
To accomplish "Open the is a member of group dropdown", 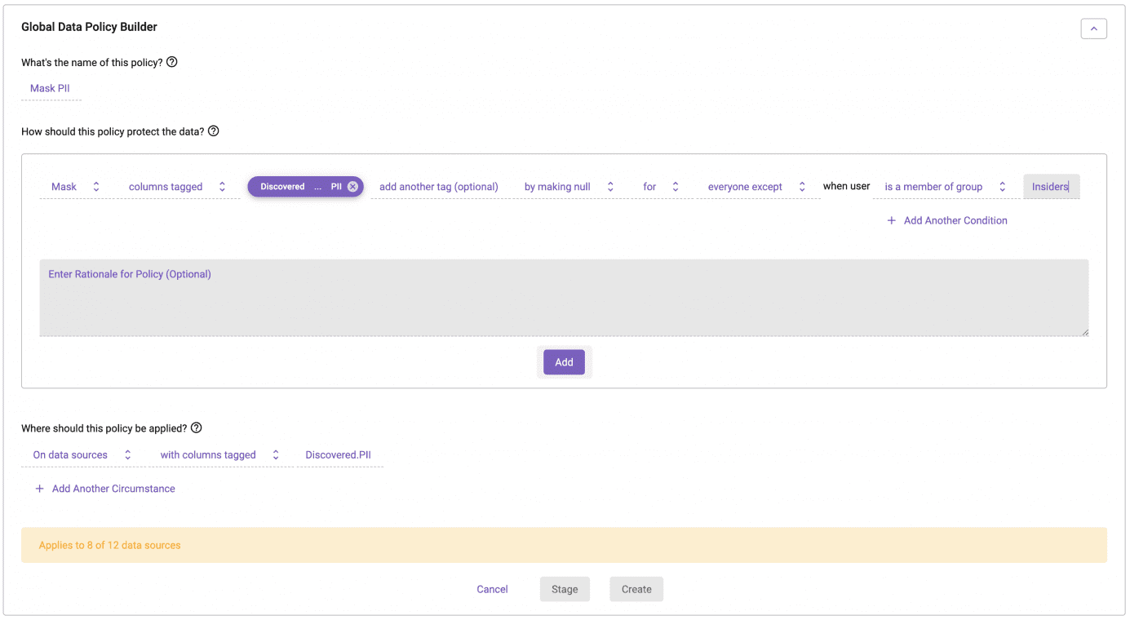I will pos(944,187).
